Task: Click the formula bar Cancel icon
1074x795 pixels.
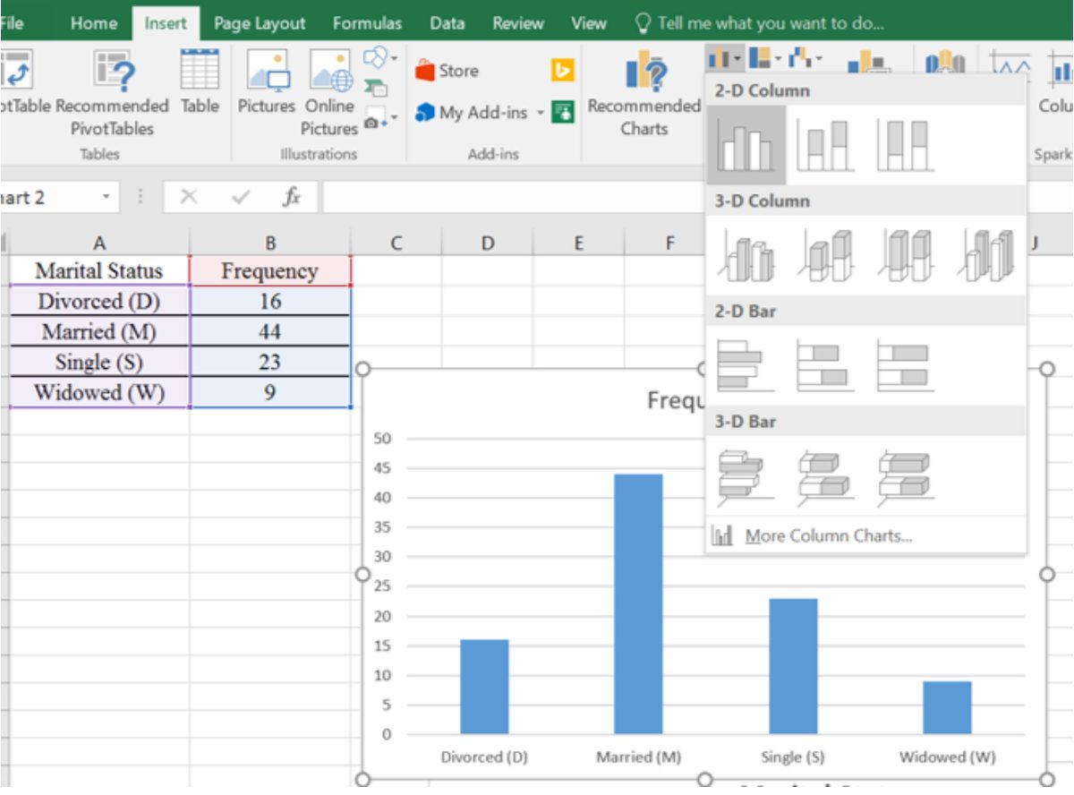Action: [x=188, y=197]
